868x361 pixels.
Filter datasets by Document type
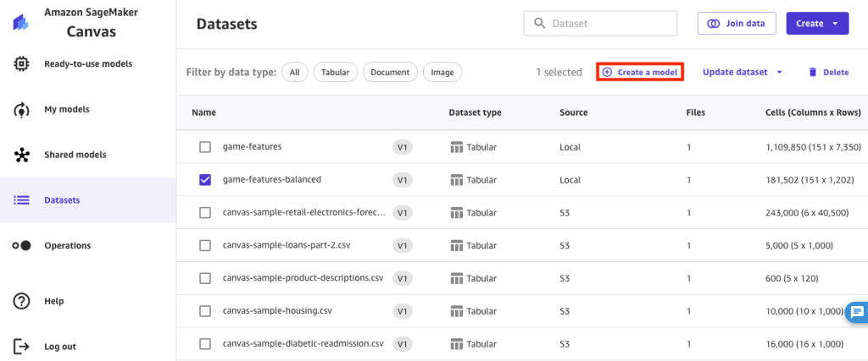click(390, 73)
